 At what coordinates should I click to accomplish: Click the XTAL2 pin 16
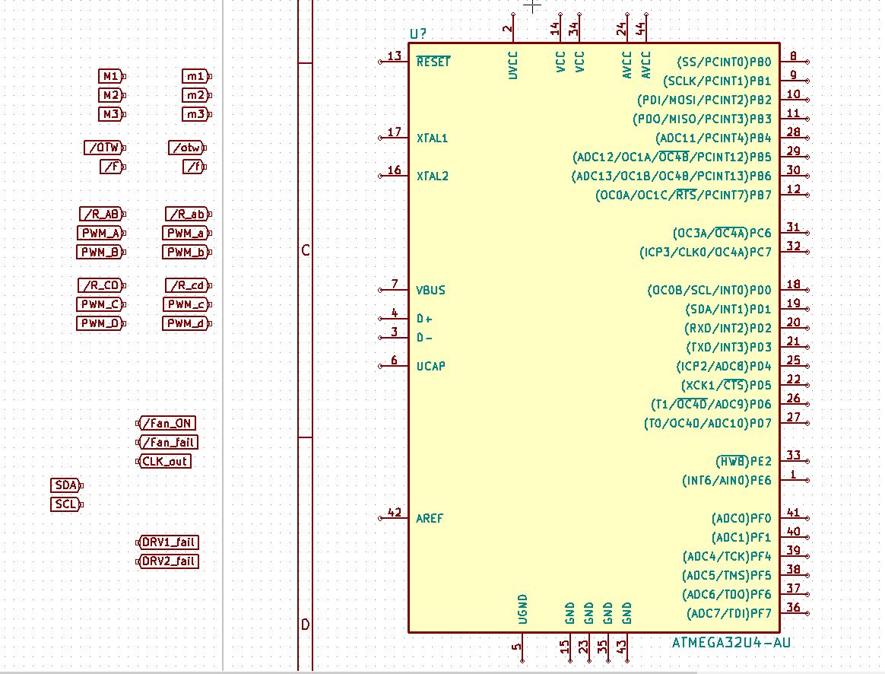(x=393, y=176)
